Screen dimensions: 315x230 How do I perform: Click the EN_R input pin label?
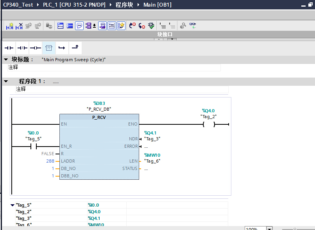pos(66,147)
